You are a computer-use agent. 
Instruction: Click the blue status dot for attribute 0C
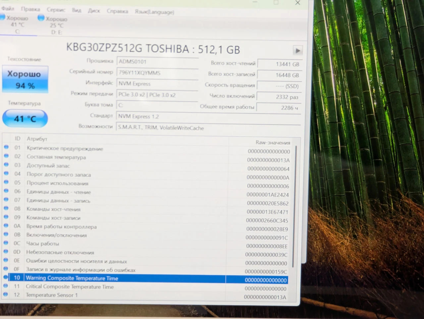click(6, 243)
